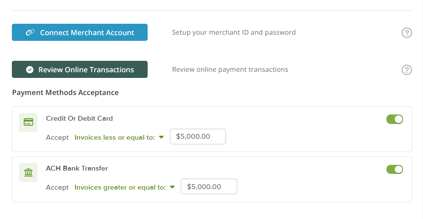Click the ACH bank building icon
The height and width of the screenshot is (219, 423).
click(28, 172)
